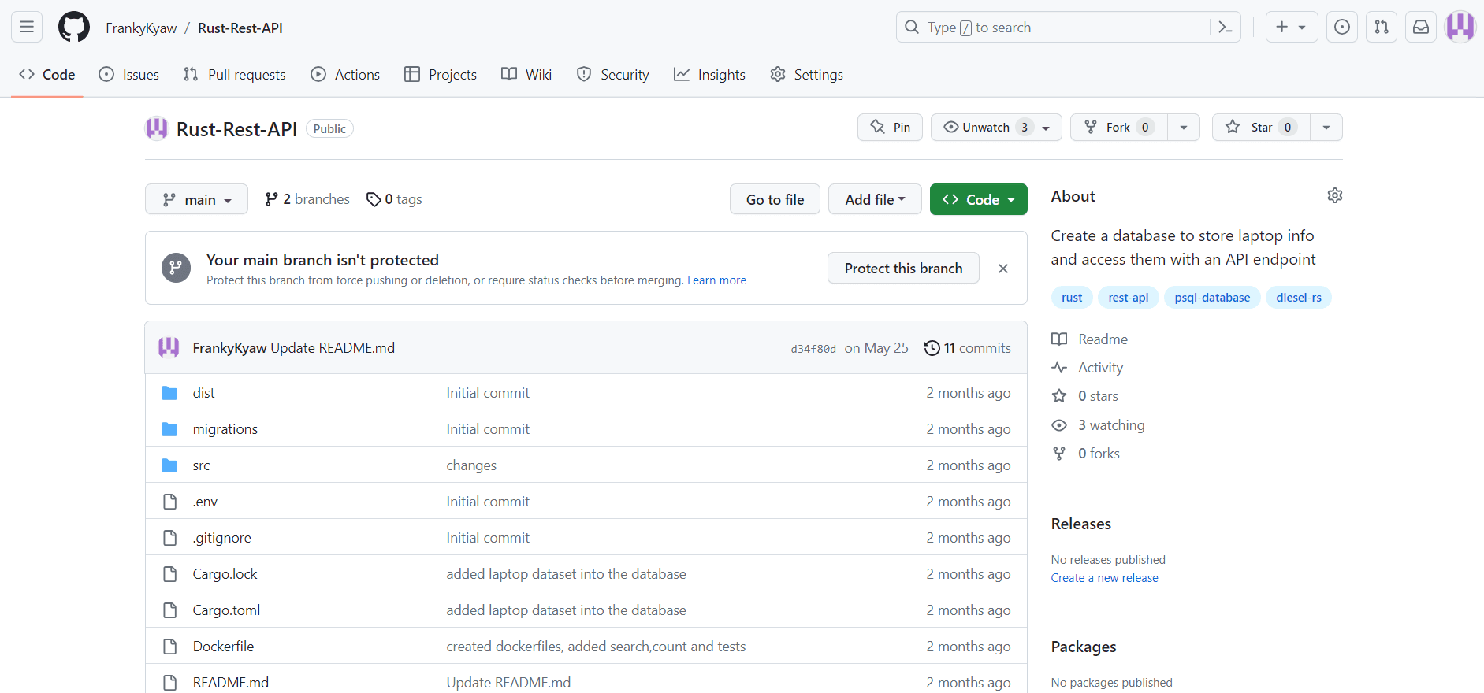This screenshot has width=1484, height=693.
Task: Open the command palette icon
Action: coord(1225,28)
